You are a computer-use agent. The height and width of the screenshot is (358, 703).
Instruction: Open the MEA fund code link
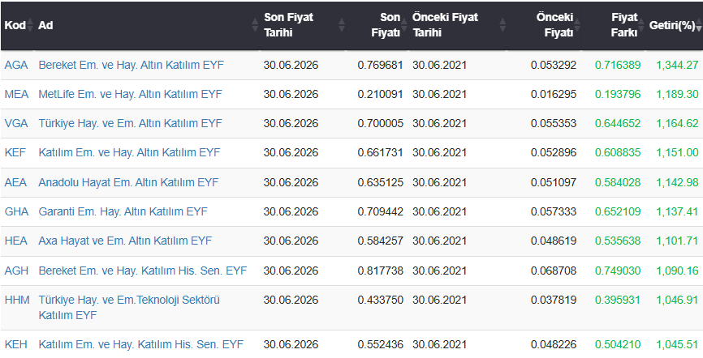point(16,95)
